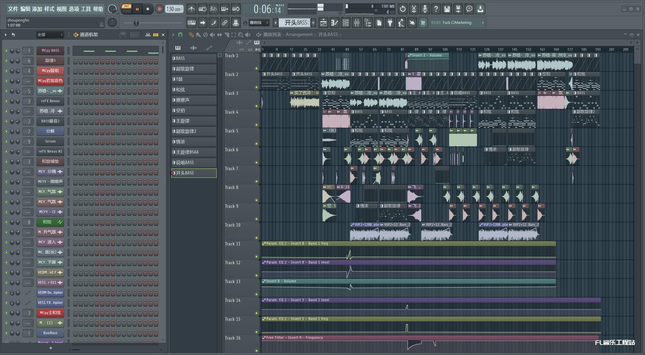Open the pattern menu arrow beside selector
This screenshot has width=645, height=355.
tap(275, 23)
